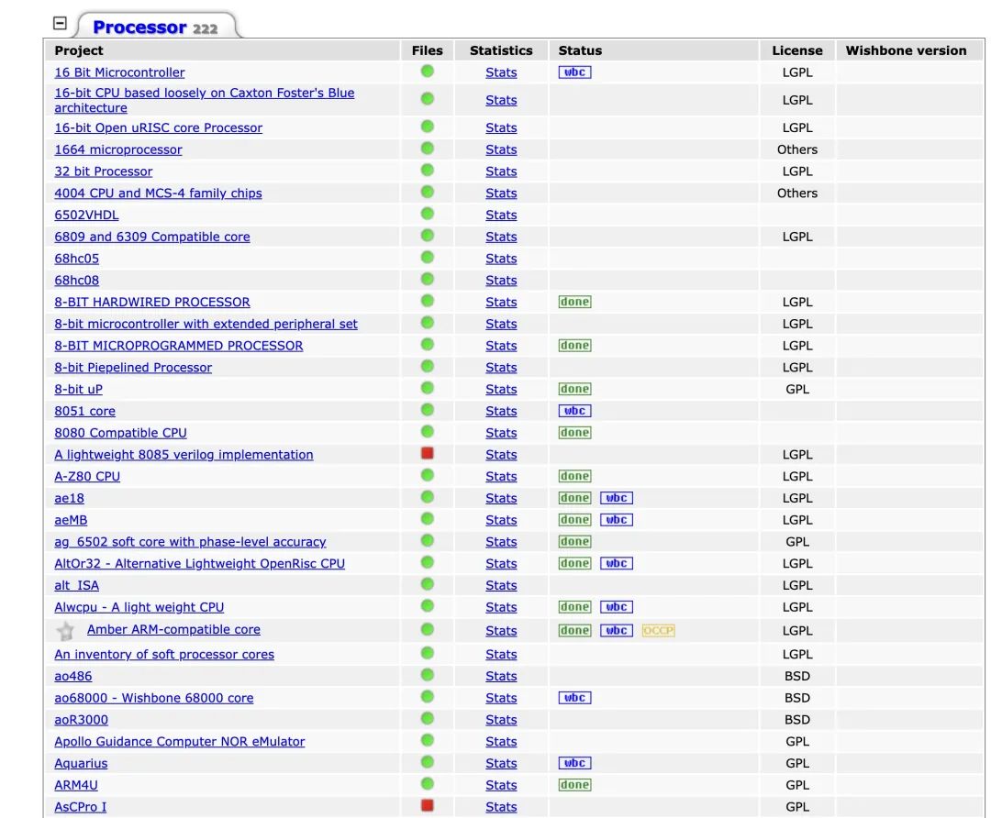Click the wbc badge for ao68000 Wishbone 68000 core
991x818 pixels.
click(x=574, y=698)
